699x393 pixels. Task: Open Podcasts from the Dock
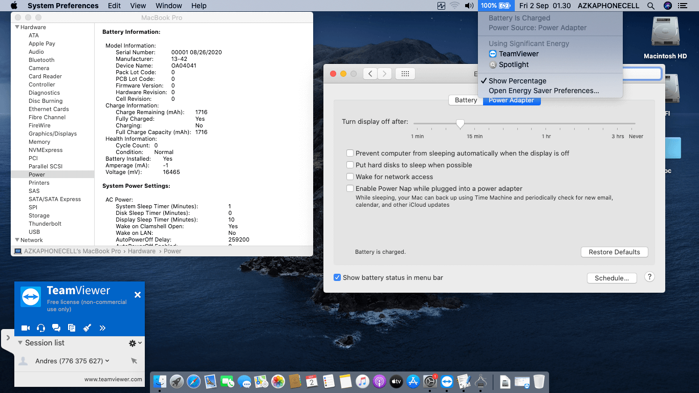point(379,381)
